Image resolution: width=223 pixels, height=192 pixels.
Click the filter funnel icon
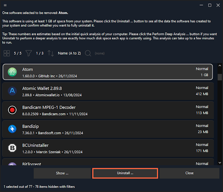point(29,53)
